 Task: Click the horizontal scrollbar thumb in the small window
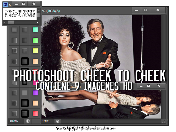[x=11, y=22]
